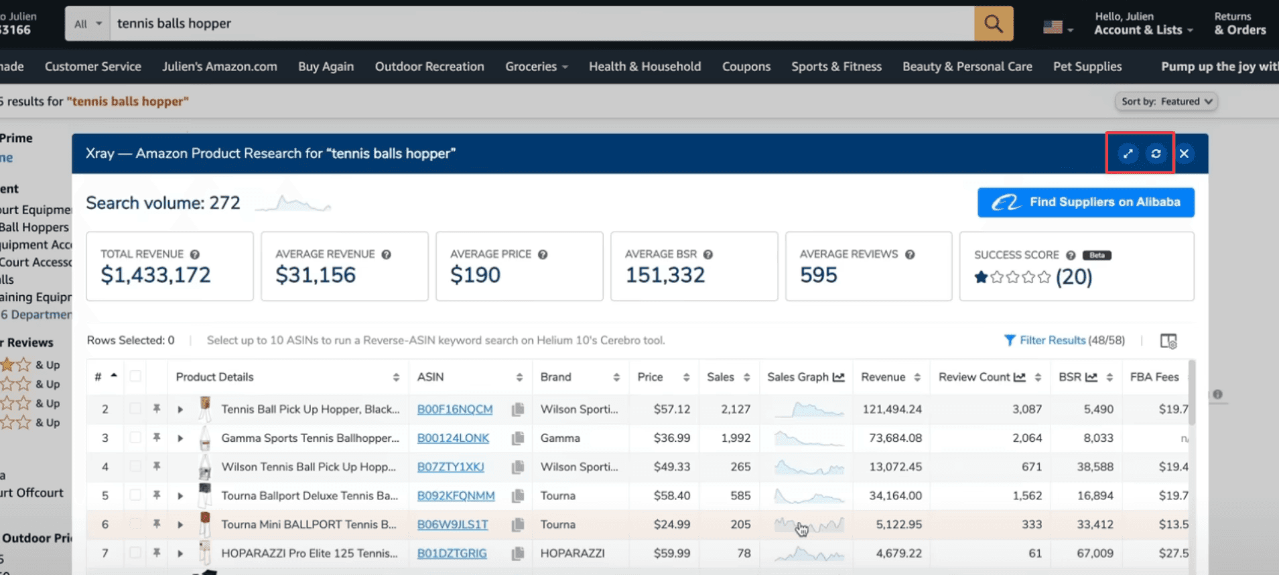
Task: Copy ASIN B01DZTGRIG to clipboard
Action: click(x=517, y=554)
